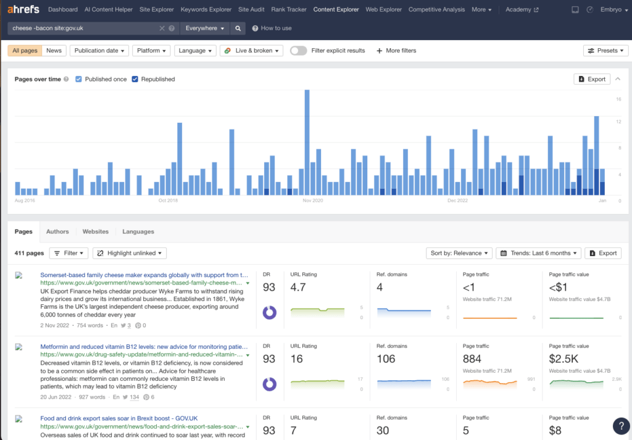Collapse the Pages over time chart
This screenshot has width=632, height=440.
coord(617,79)
